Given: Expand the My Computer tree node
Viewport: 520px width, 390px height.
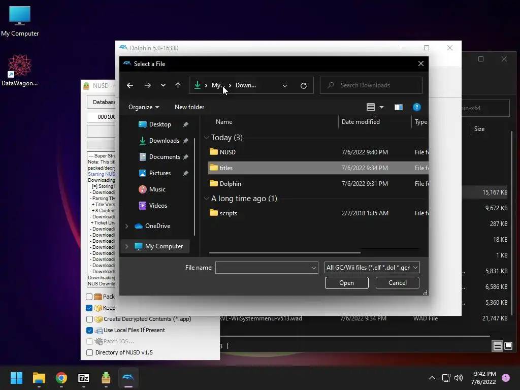Looking at the screenshot, I should [x=126, y=246].
